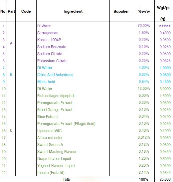The image size is (173, 182).
Task: Click the 0.32% percentage cell
Action: point(144,75)
